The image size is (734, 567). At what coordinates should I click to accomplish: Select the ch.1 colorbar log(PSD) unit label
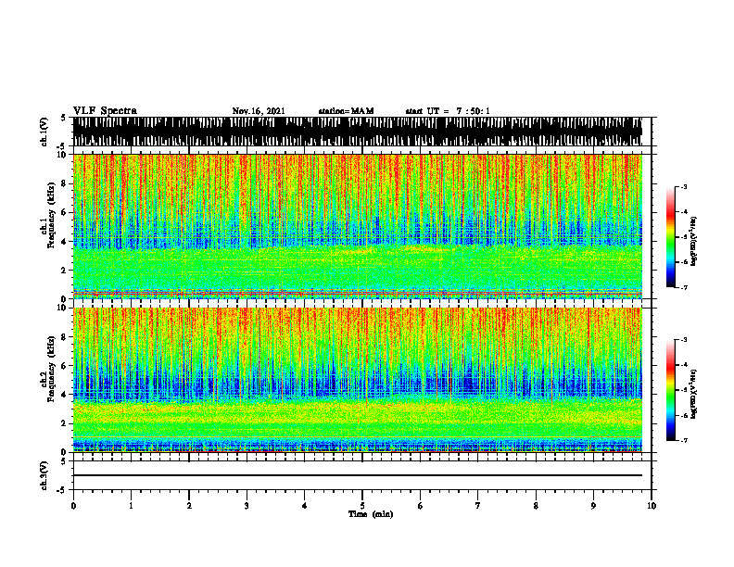tap(694, 241)
